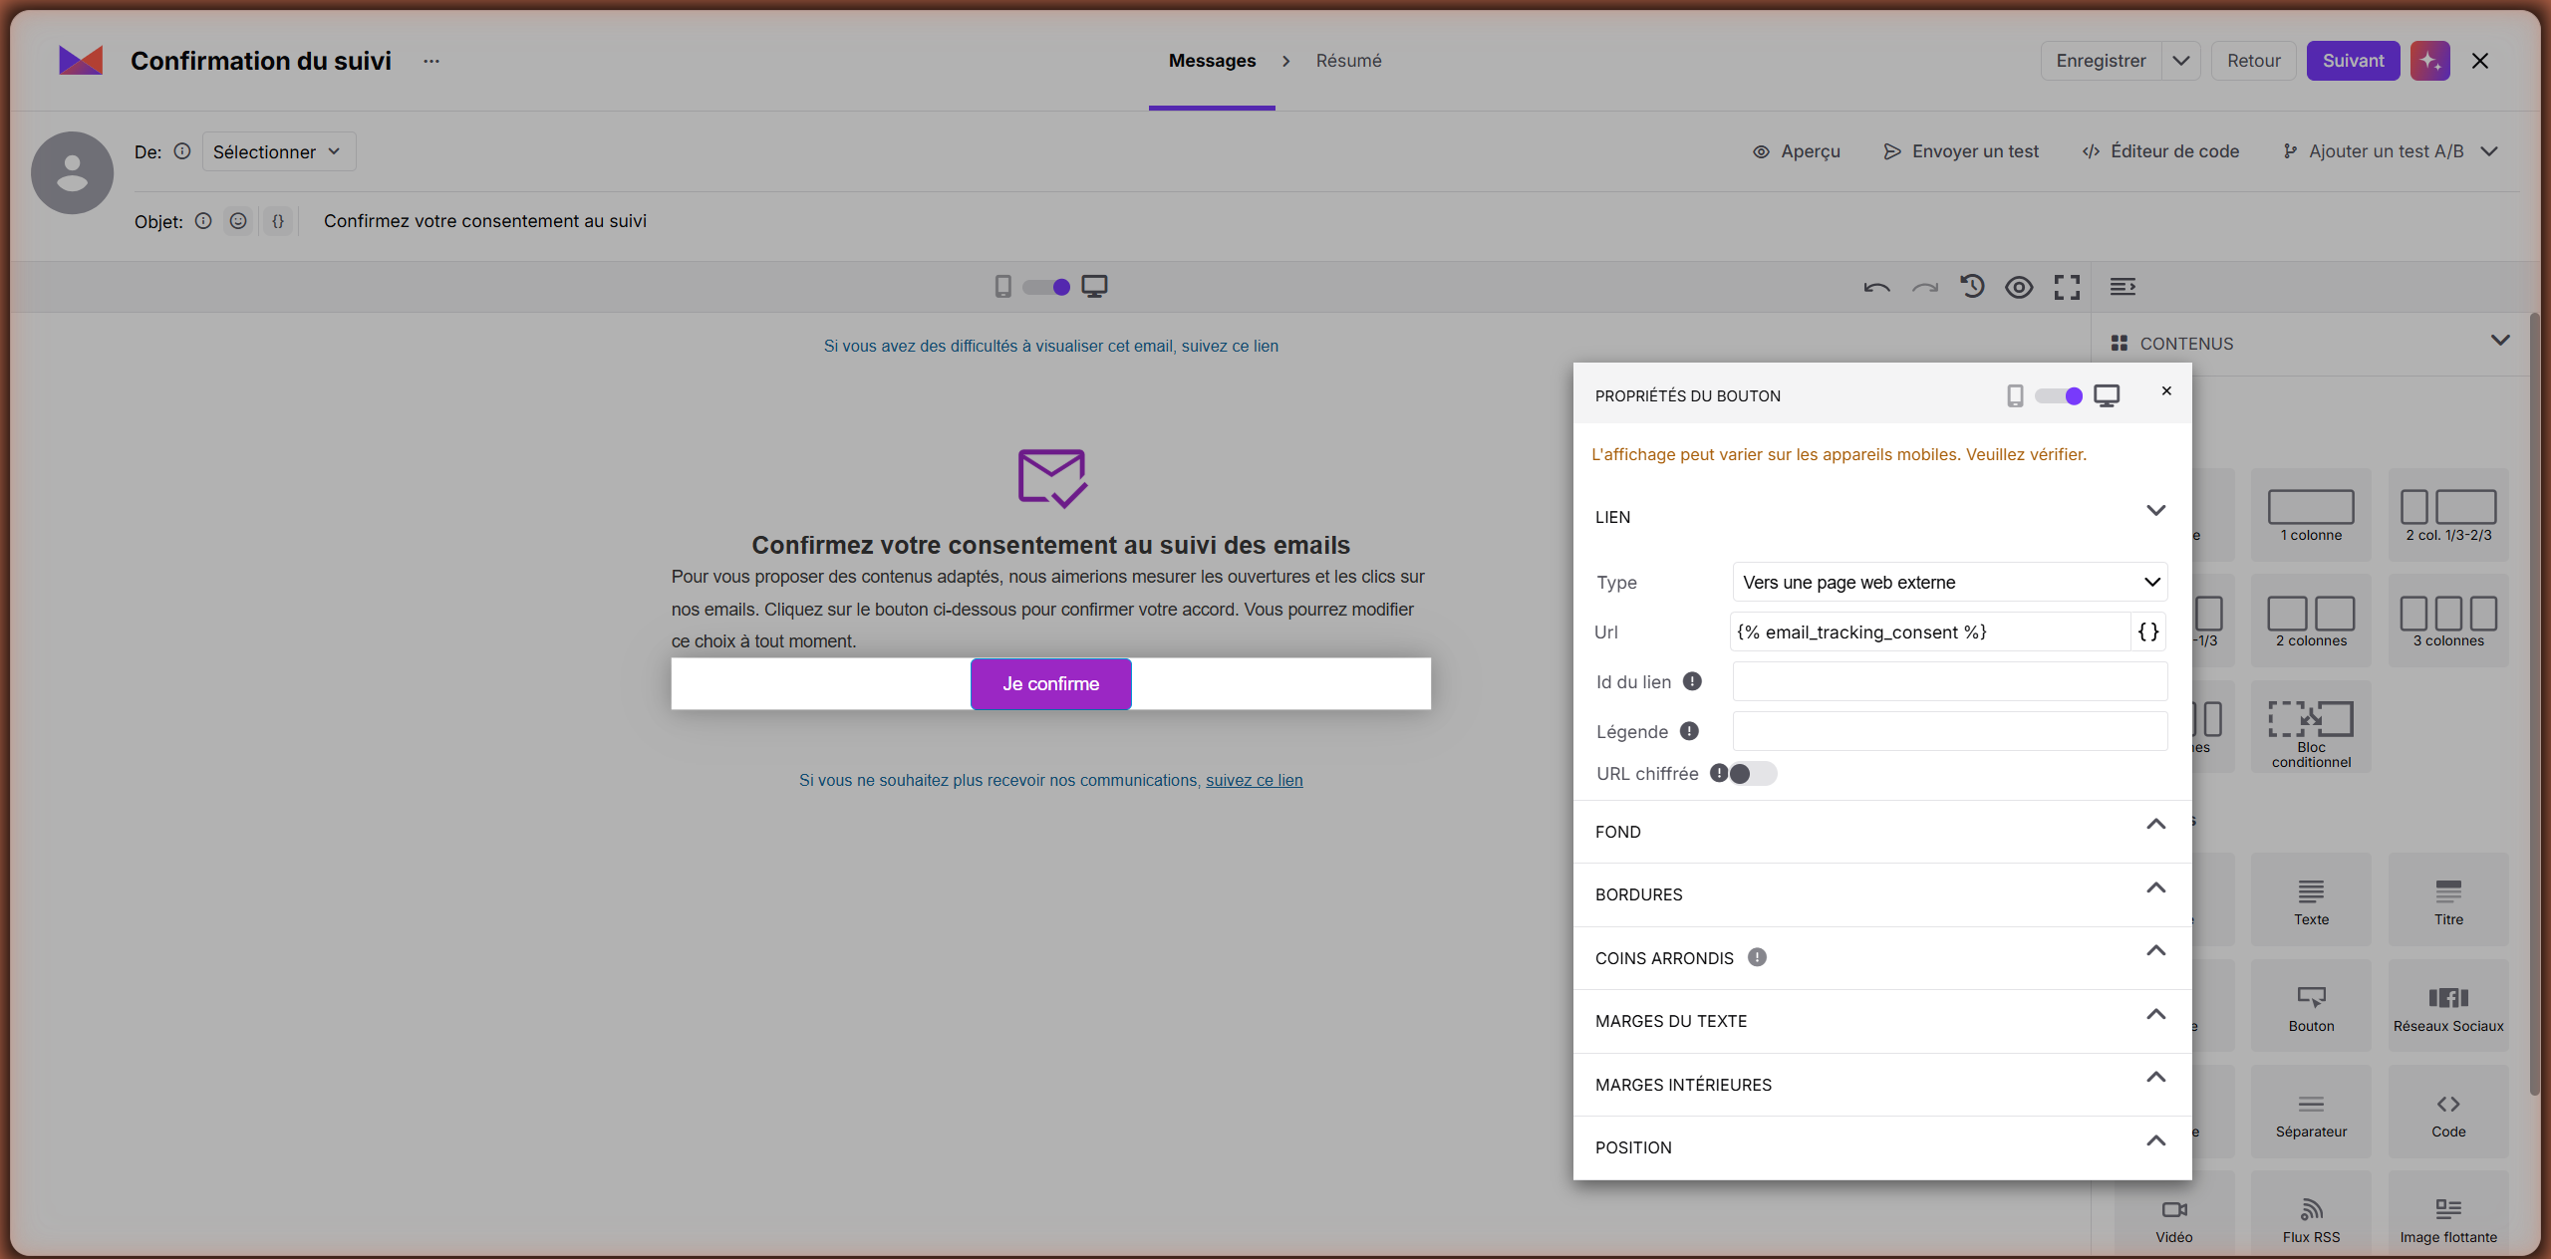Click Envoyer un test
2551x1259 pixels.
1961,151
